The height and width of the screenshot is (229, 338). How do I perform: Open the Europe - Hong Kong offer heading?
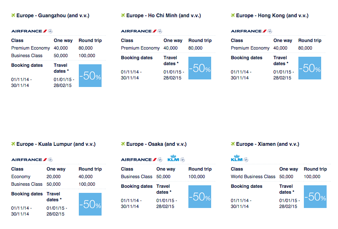(272, 16)
